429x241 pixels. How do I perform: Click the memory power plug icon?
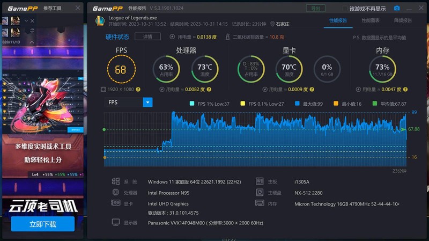(358, 89)
